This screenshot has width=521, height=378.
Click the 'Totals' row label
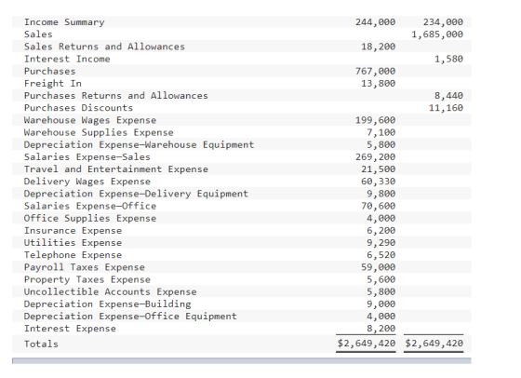point(41,344)
